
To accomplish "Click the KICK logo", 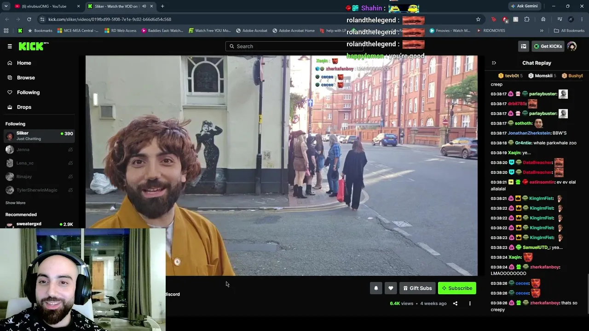I will [33, 46].
